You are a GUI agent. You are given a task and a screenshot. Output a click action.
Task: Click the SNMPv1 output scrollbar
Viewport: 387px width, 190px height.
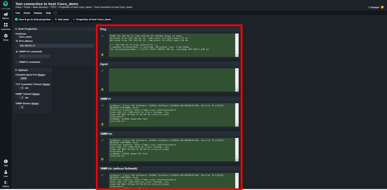coord(237,113)
